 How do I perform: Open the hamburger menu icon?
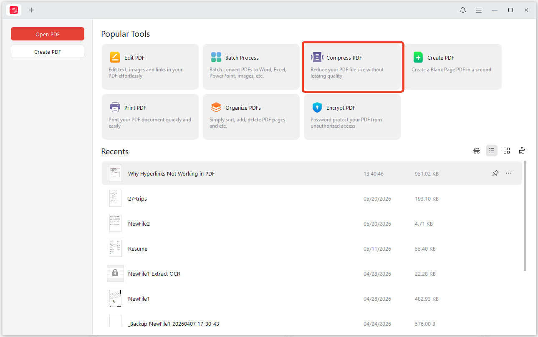pos(479,10)
